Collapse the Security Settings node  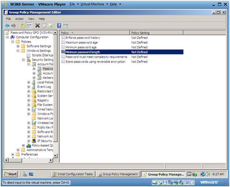(x=23, y=60)
